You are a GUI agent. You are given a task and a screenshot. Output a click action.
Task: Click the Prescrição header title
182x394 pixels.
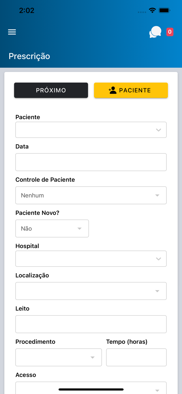click(29, 56)
